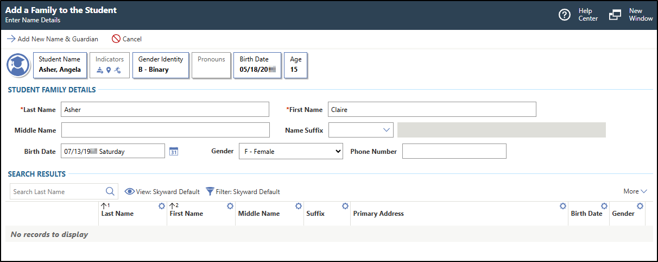Expand the Name Suffix dropdown
This screenshot has height=262, width=658.
click(361, 130)
